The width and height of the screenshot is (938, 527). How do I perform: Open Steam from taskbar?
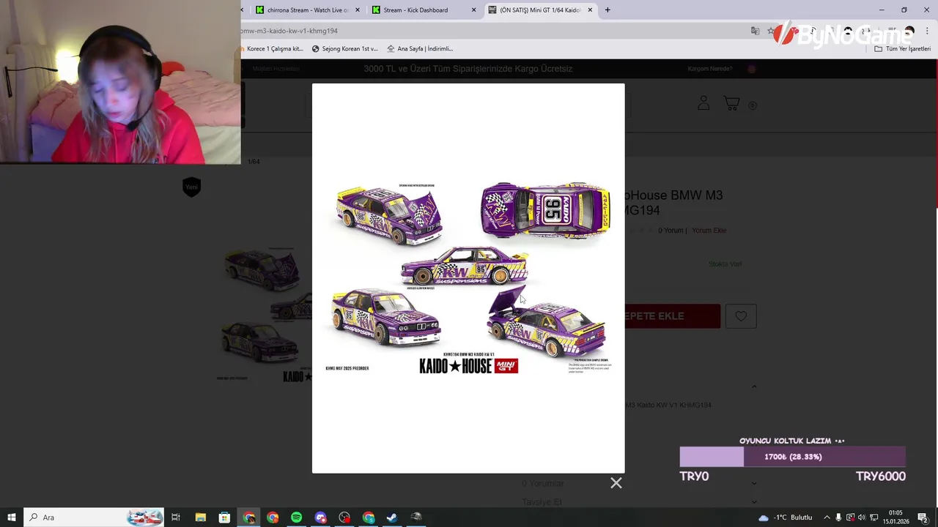pos(392,517)
